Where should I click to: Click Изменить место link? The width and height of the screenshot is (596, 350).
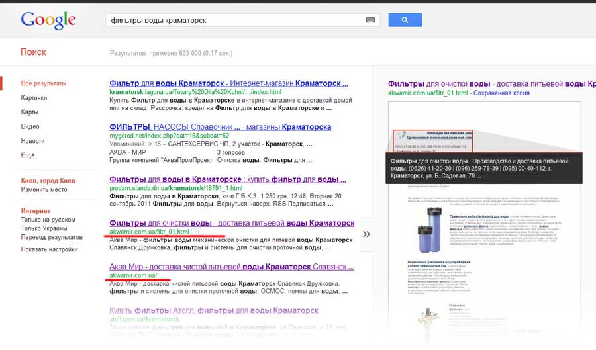[x=44, y=189]
